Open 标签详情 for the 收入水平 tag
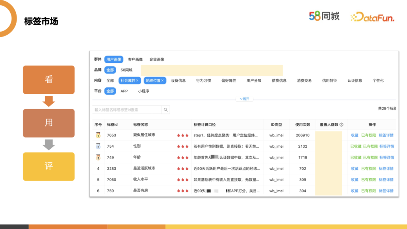The image size is (407, 229). click(x=386, y=179)
